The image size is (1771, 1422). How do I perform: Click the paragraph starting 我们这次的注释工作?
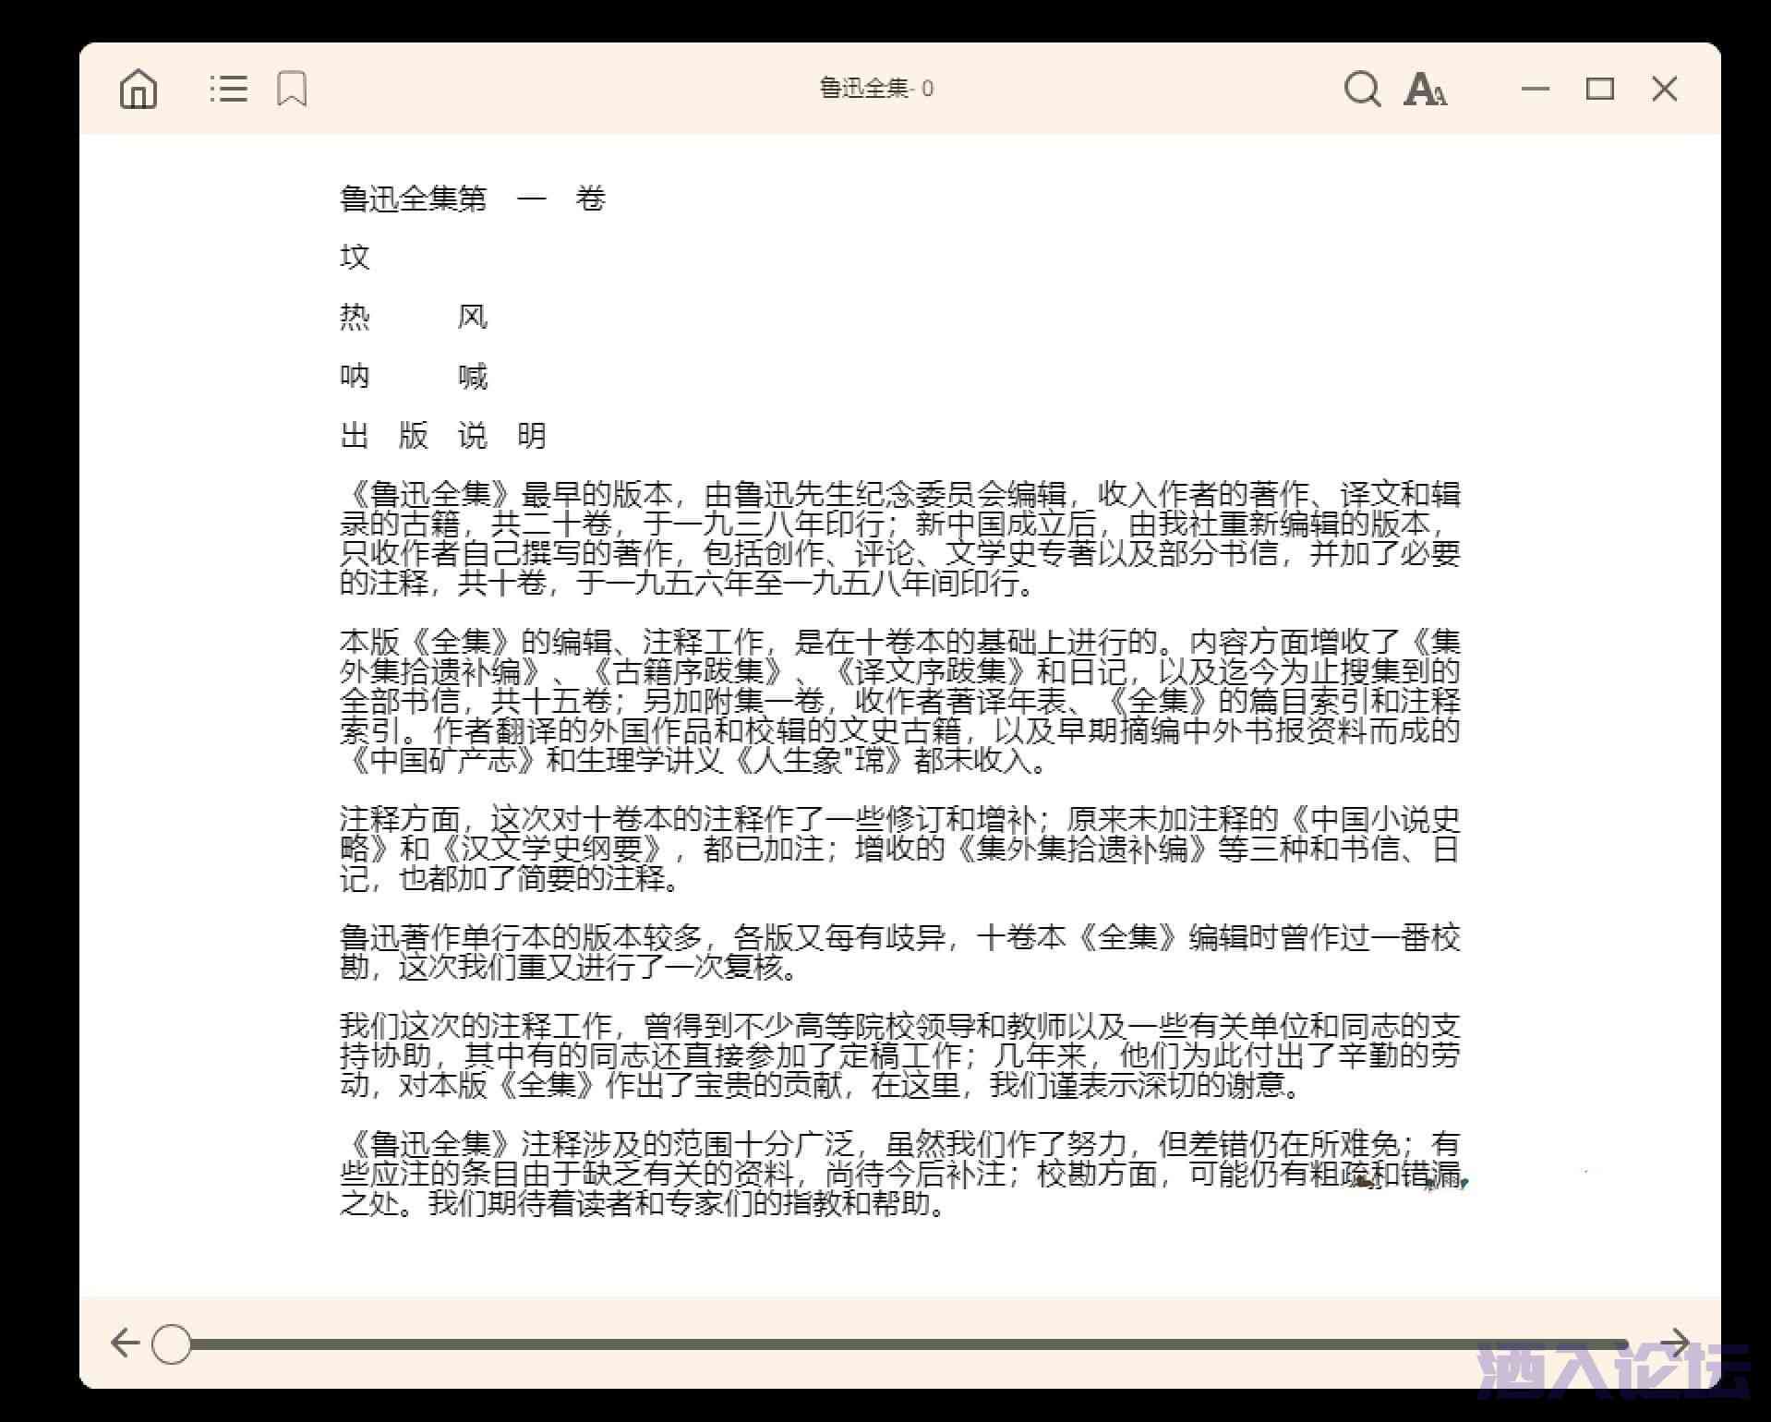click(x=900, y=1055)
